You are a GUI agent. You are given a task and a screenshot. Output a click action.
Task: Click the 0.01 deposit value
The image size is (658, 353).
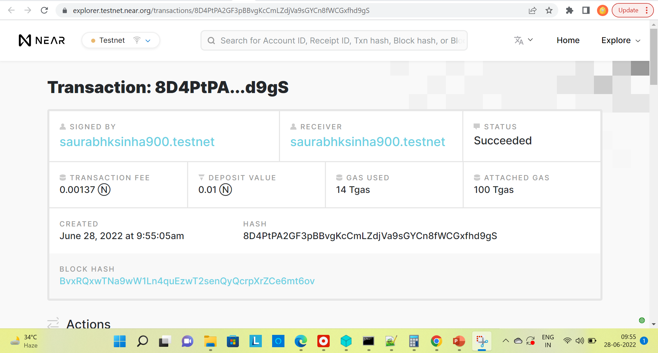(215, 189)
